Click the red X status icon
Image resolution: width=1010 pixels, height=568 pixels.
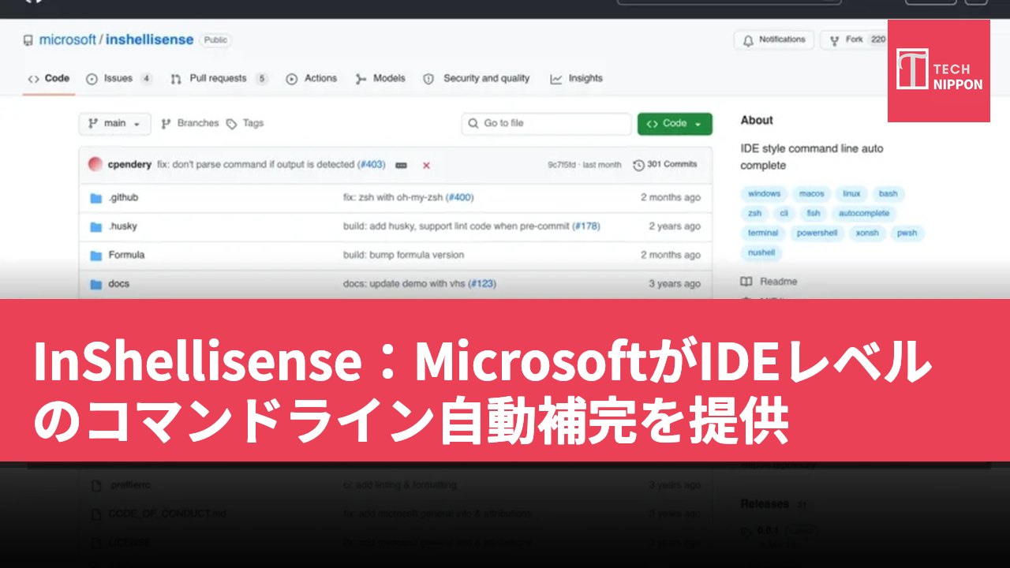426,166
